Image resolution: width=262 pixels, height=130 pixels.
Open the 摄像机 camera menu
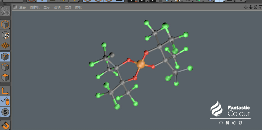[35, 7]
